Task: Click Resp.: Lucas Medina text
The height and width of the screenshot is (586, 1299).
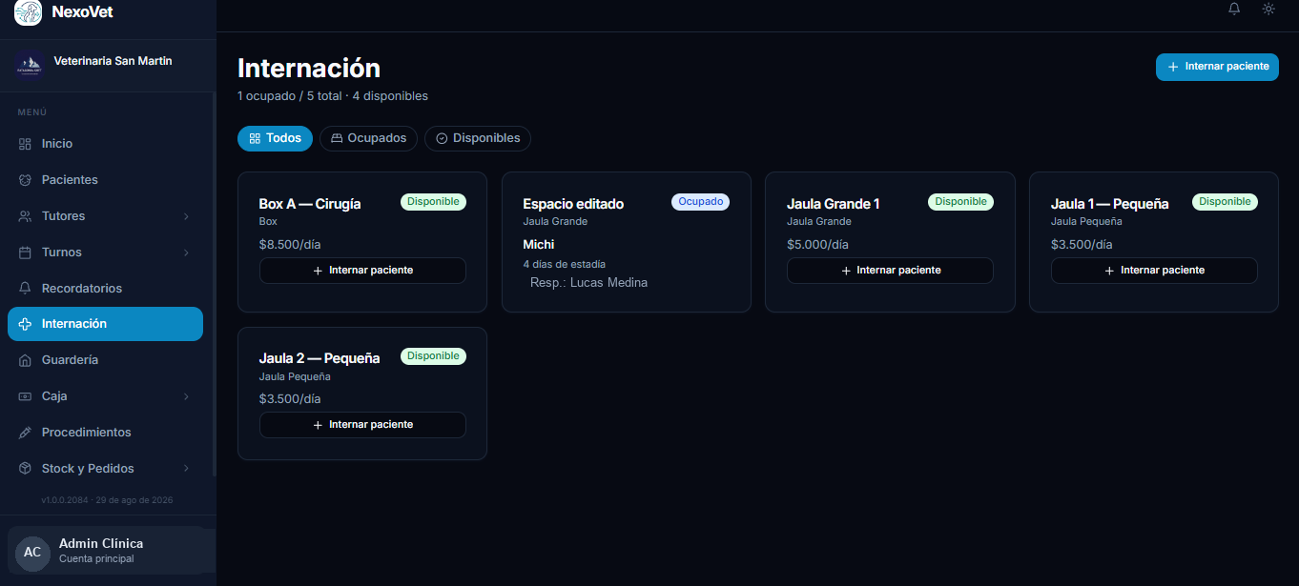Action: (x=588, y=283)
